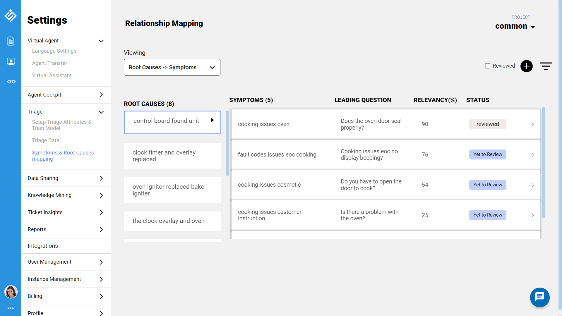Open Symptoms & Root Causes mapping settings

[x=63, y=156]
